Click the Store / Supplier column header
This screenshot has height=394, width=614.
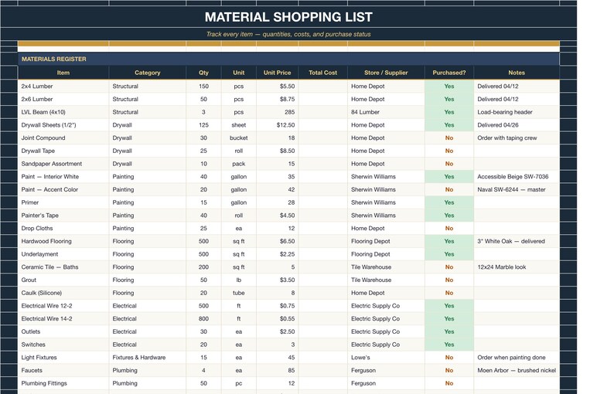click(386, 73)
